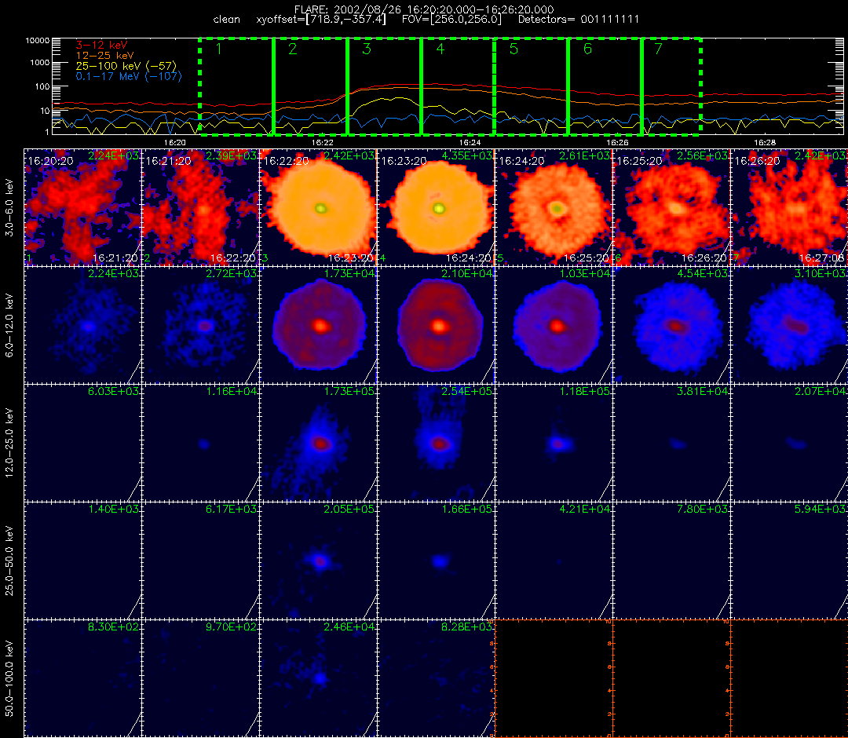Click the orange '12-25 keV' legend entry
Image resolution: width=848 pixels, height=738 pixels.
click(x=104, y=55)
